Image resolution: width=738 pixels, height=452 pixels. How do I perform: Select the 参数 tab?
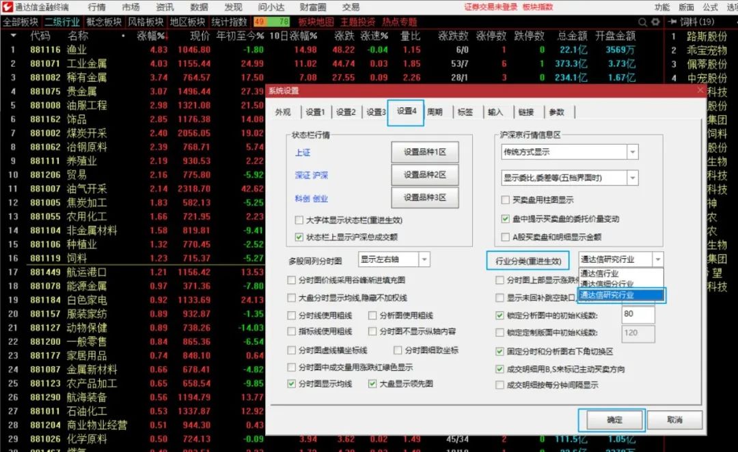click(556, 112)
